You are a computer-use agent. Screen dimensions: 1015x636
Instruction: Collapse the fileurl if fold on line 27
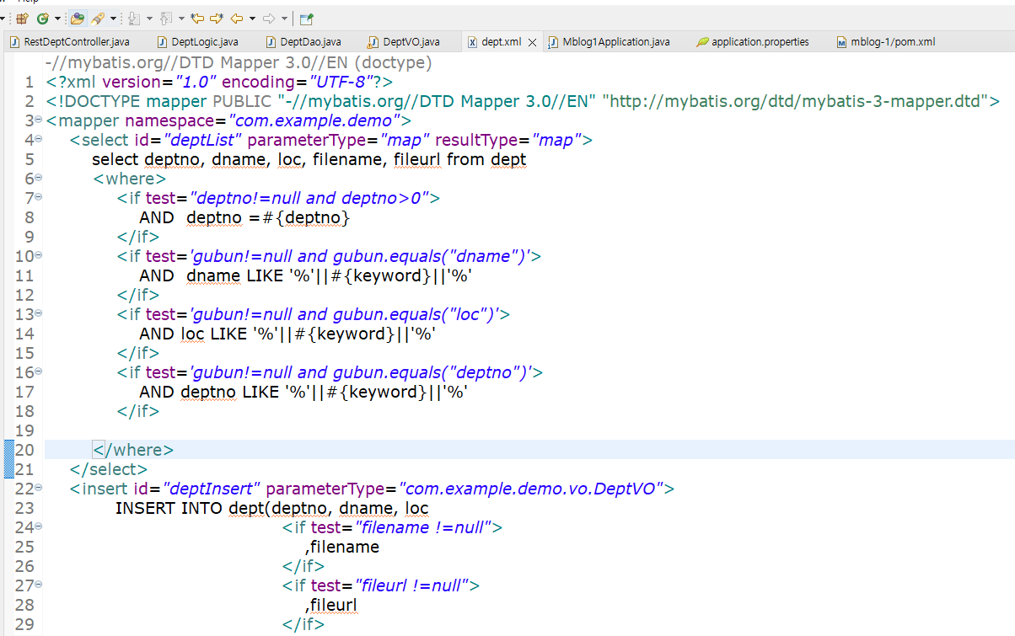point(39,585)
